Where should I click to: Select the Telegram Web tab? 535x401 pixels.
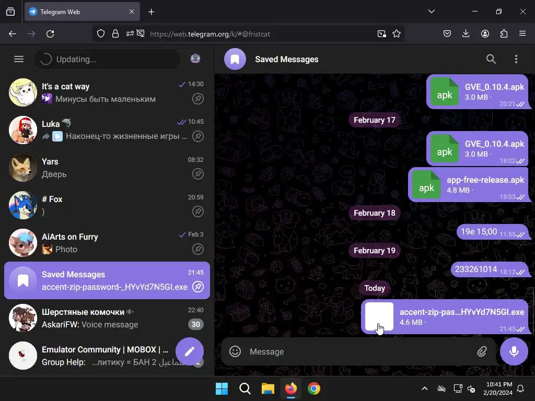(82, 11)
